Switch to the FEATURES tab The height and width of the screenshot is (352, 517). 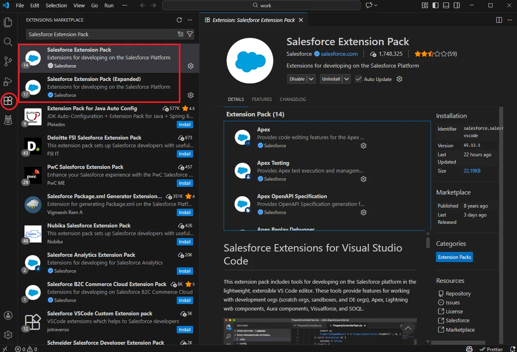(262, 99)
